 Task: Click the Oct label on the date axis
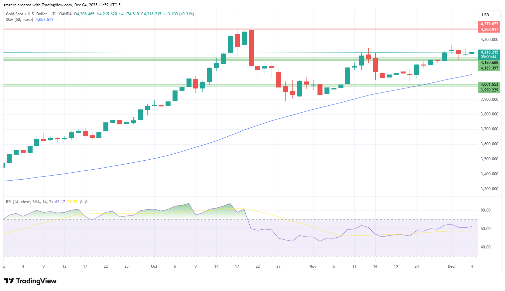coord(154,266)
